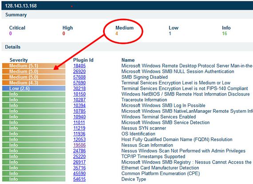Open plugin 11936 OS Identification link

pos(79,134)
